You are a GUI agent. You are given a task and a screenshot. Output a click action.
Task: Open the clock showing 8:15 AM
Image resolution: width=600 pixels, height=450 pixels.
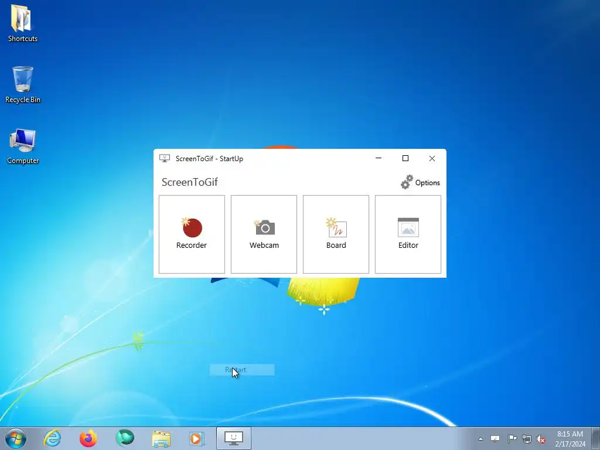tap(570, 439)
